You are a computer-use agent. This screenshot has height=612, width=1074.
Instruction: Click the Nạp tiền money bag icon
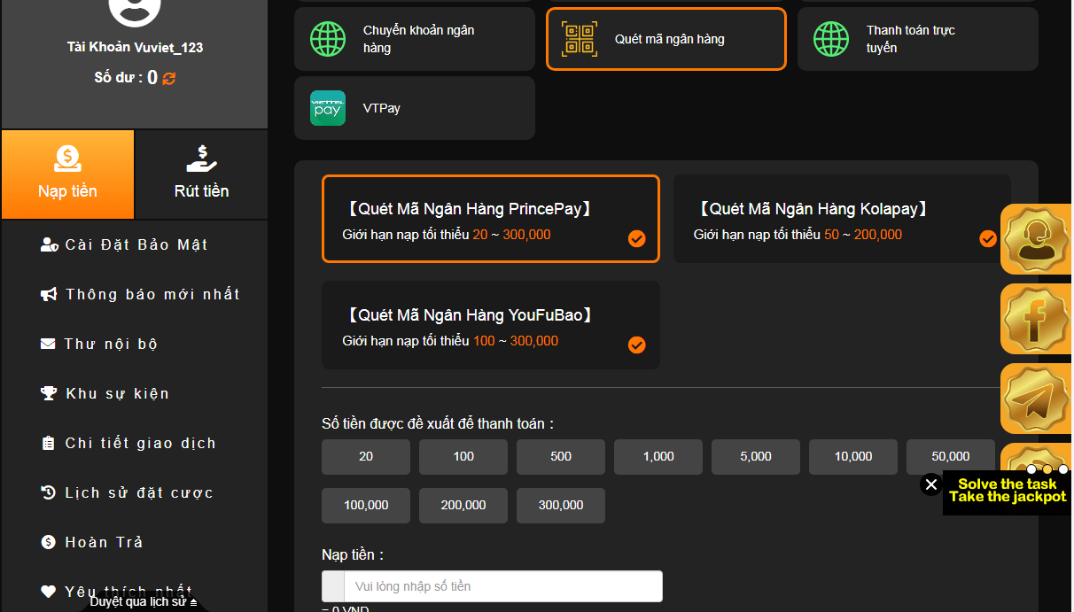tap(67, 159)
